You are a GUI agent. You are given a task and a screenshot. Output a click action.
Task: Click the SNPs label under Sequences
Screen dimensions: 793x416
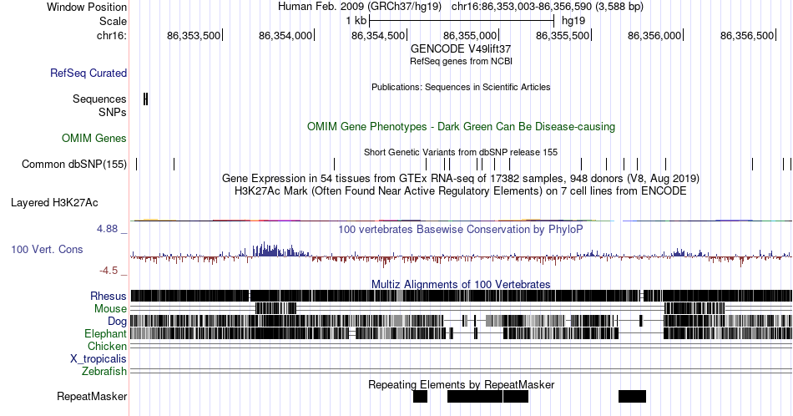click(113, 112)
